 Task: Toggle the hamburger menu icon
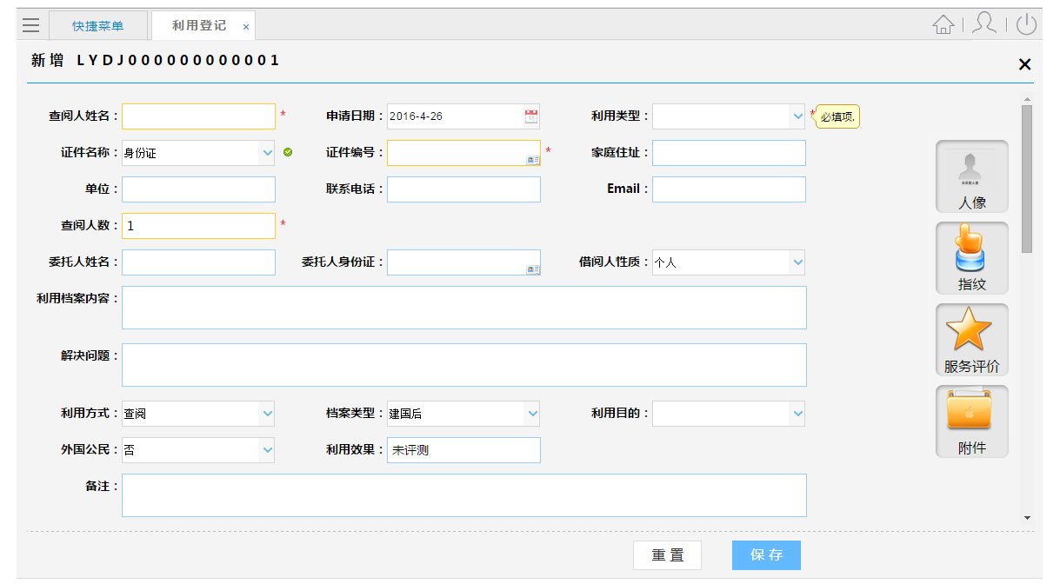point(31,25)
